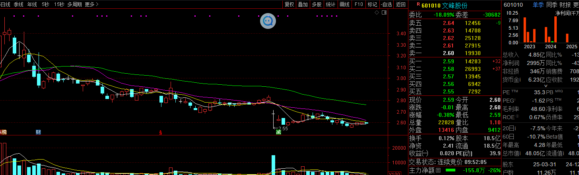This screenshot has width=579, height=175.
Task: Open the 多周期 multi-period view
Action: (74, 4)
